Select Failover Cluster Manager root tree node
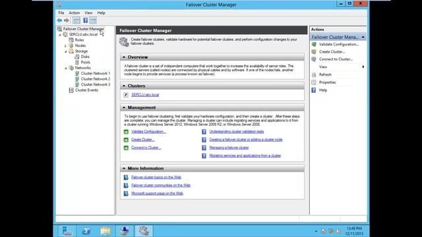422x237 pixels. coord(84,29)
